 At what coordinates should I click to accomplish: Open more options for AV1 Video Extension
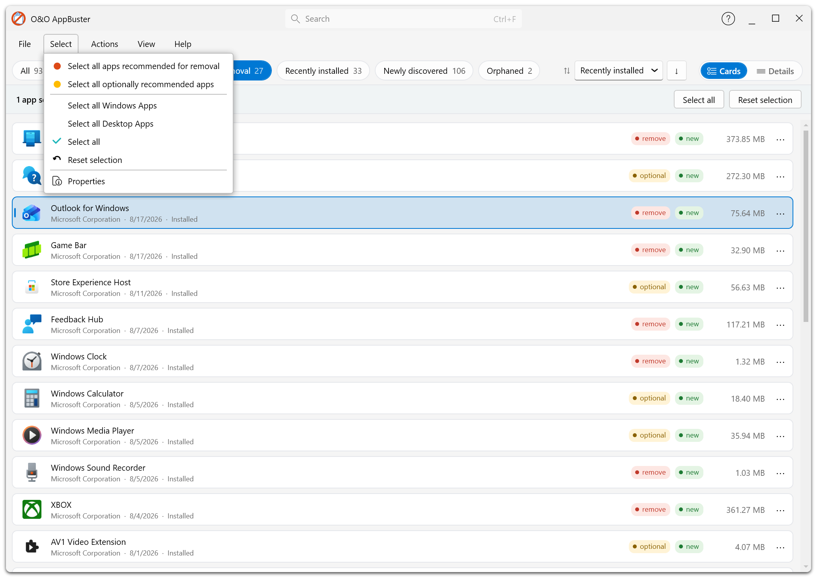[x=780, y=547]
